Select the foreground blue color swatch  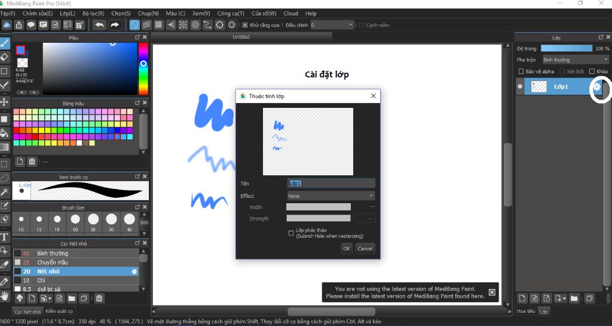[20, 50]
